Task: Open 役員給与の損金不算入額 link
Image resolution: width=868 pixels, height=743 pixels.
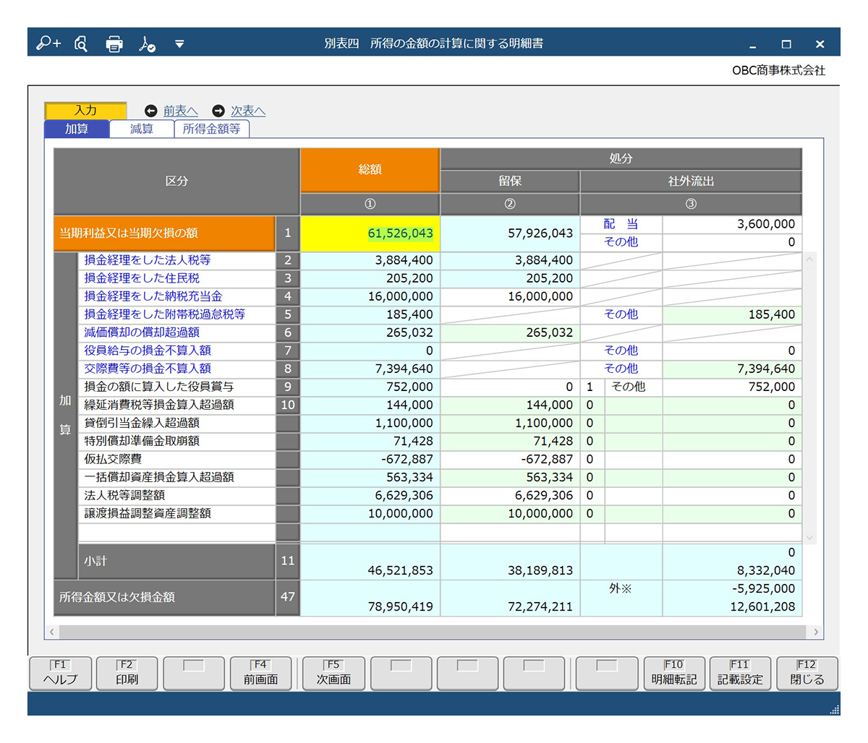Action: (148, 351)
